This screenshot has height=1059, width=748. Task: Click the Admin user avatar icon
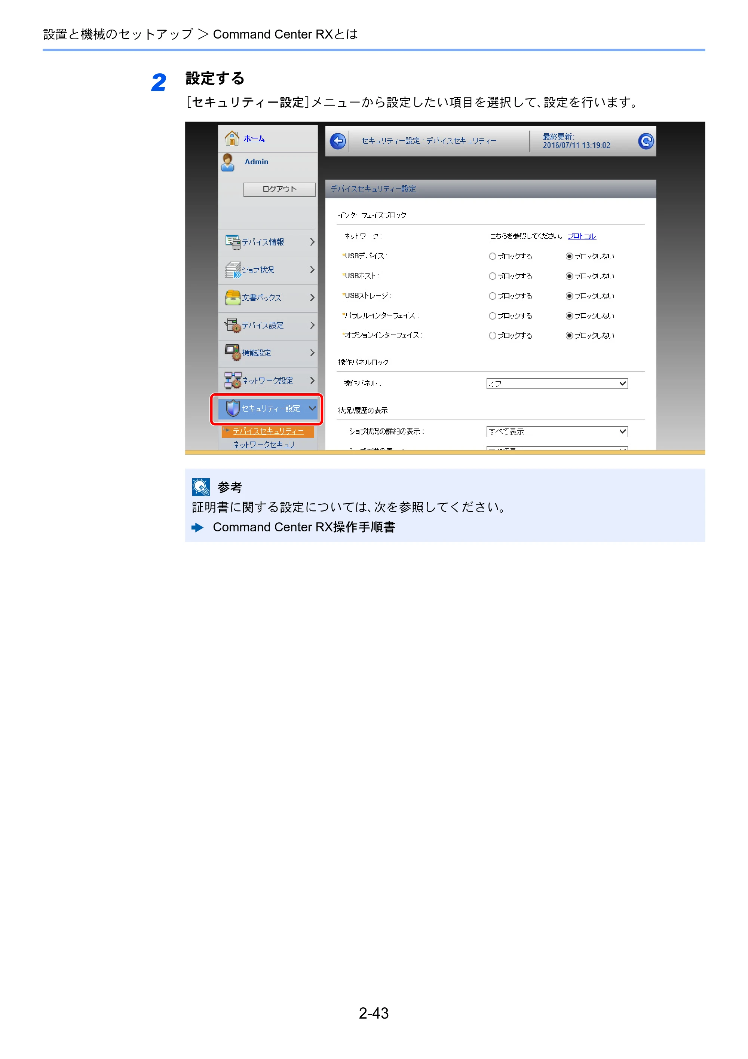[228, 162]
